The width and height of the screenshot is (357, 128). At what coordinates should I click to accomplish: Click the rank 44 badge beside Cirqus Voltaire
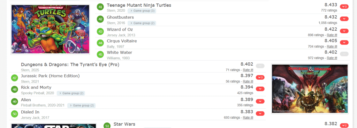point(100,43)
